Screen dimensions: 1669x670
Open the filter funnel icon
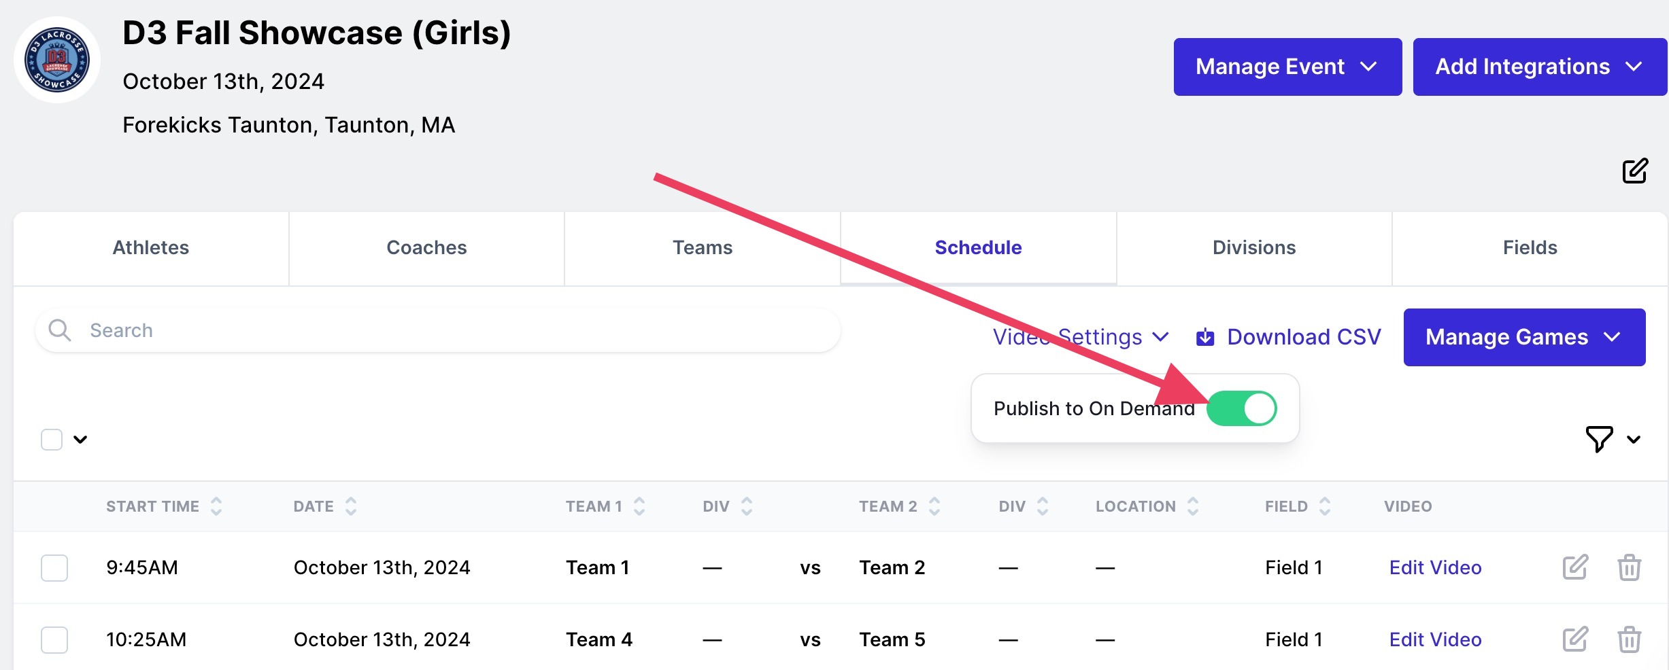[1599, 439]
